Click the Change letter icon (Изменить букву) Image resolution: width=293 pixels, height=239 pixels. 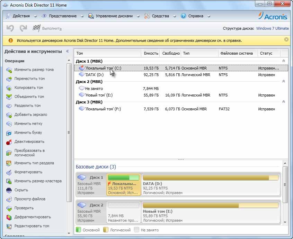[x=9, y=133]
